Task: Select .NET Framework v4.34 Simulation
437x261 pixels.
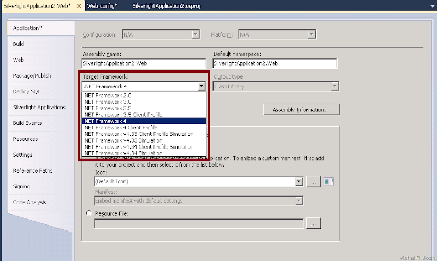Action: point(144,153)
